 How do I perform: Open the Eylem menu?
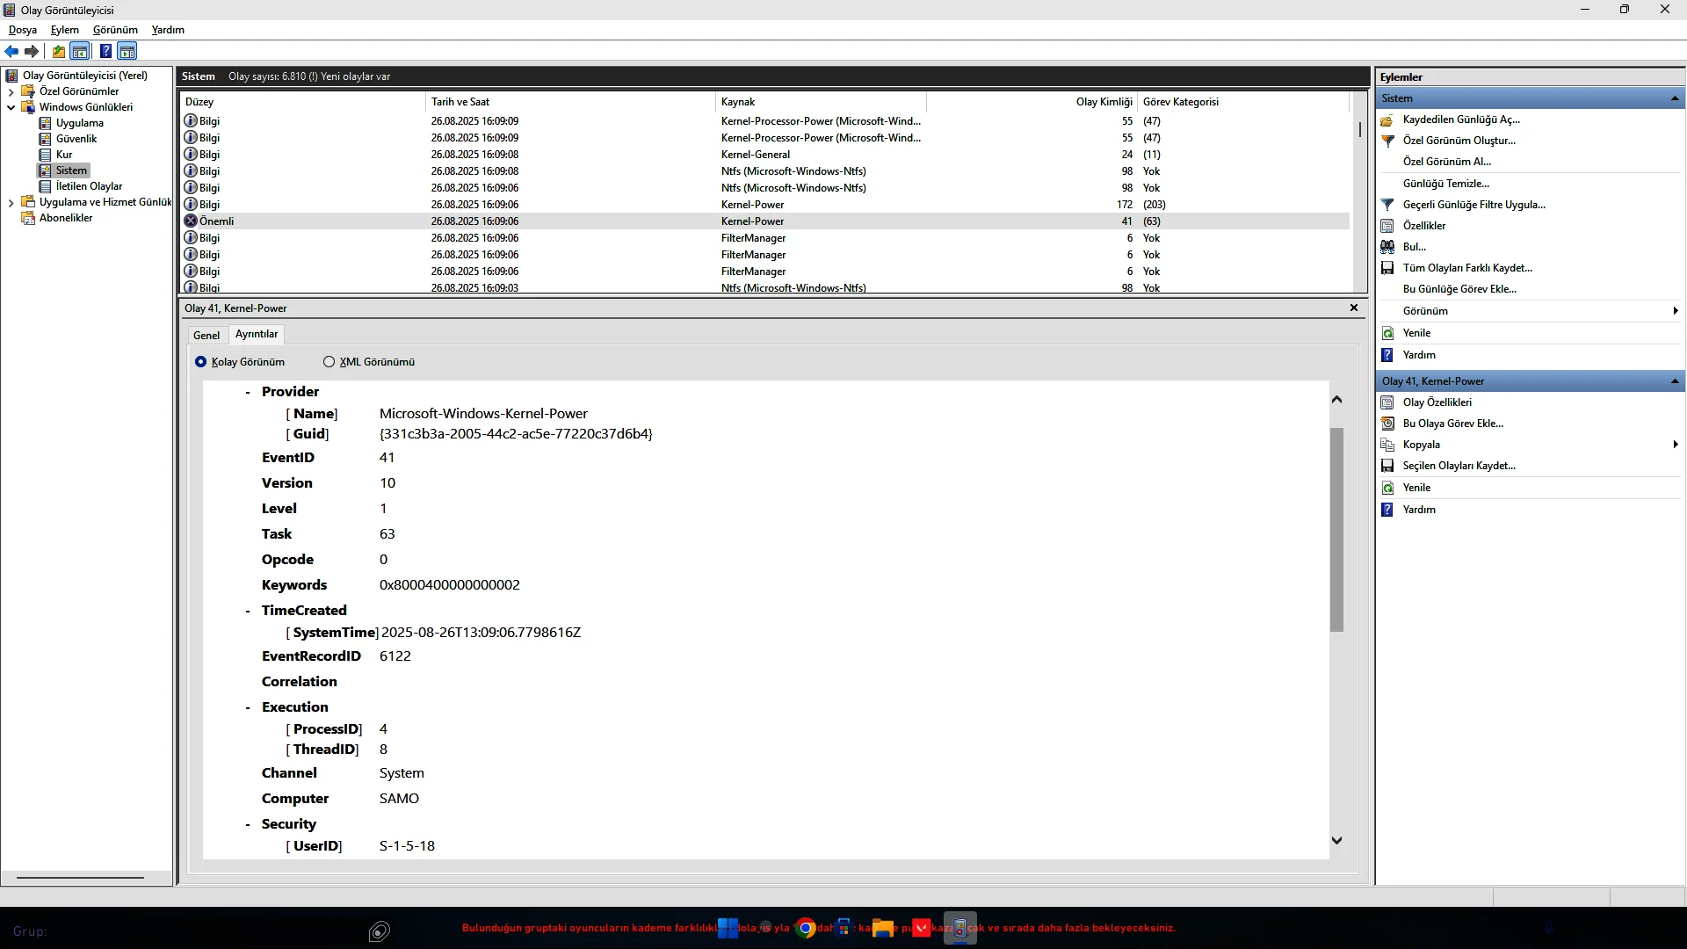click(64, 30)
